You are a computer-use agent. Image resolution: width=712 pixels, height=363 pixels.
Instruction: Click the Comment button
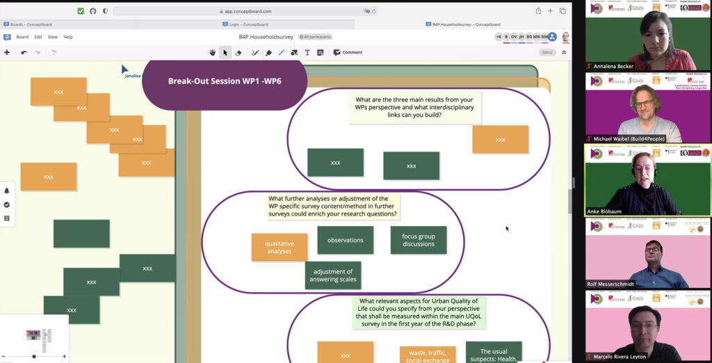pyautogui.click(x=348, y=53)
